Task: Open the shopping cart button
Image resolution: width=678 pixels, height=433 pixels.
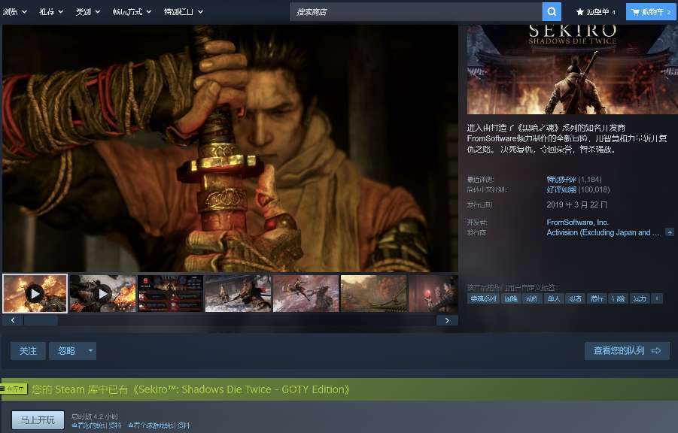Action: pyautogui.click(x=650, y=12)
